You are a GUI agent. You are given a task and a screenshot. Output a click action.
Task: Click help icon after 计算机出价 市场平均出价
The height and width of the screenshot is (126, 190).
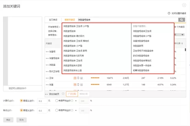coord(72,101)
